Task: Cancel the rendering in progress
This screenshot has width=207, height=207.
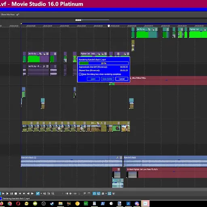Action: (122, 79)
